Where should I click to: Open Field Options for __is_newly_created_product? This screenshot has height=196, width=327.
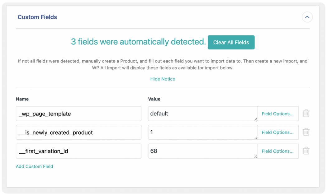pos(277,132)
